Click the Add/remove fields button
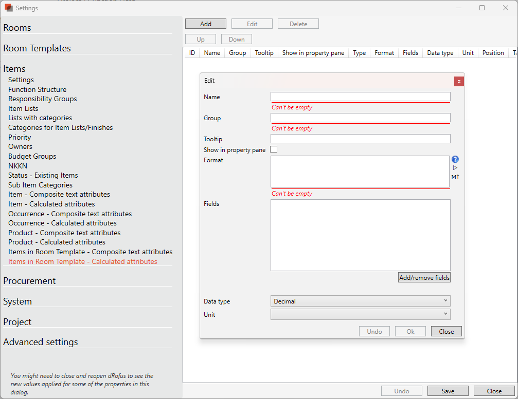 click(x=424, y=278)
